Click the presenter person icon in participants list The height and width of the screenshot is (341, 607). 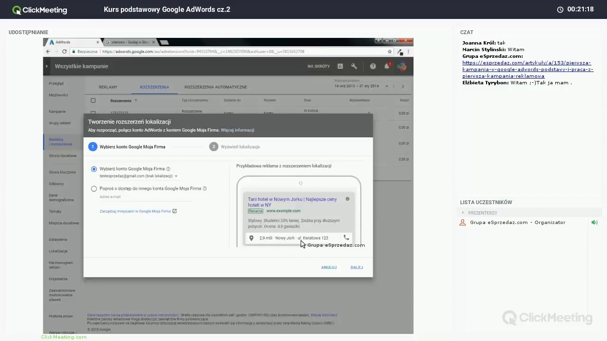[x=463, y=222]
